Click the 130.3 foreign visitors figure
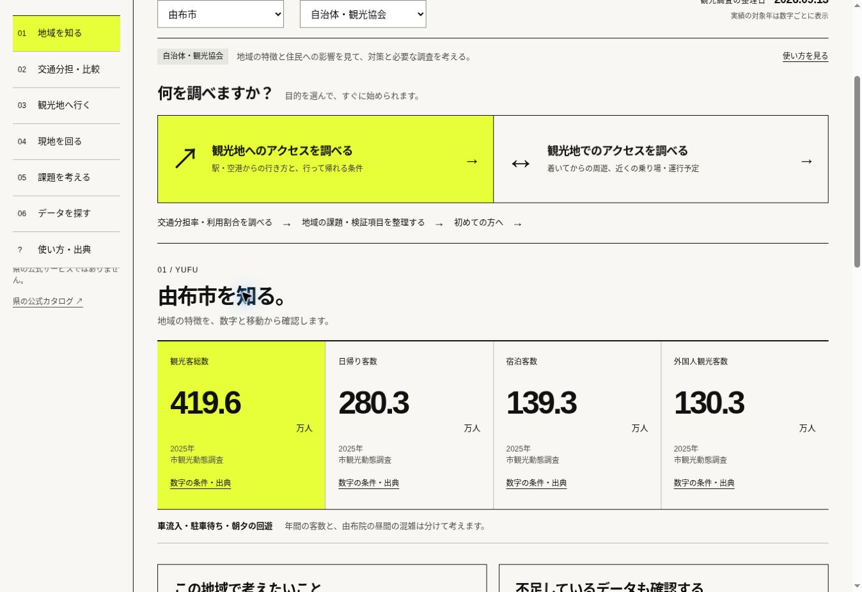This screenshot has width=862, height=592. coord(709,403)
